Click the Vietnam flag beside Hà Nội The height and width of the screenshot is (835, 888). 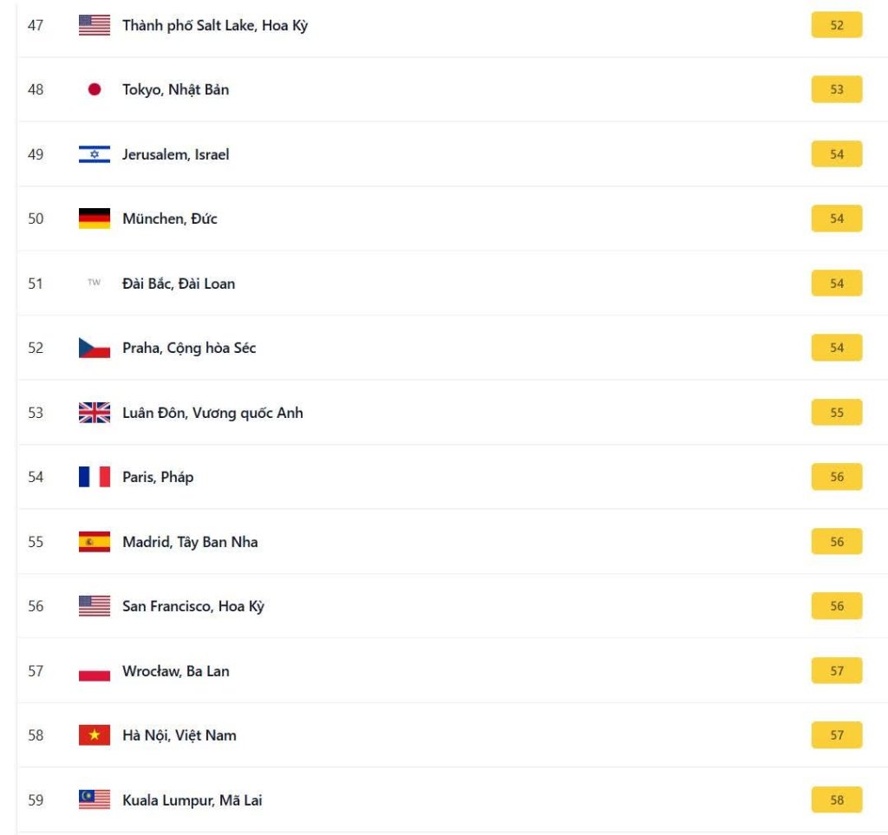coord(95,735)
